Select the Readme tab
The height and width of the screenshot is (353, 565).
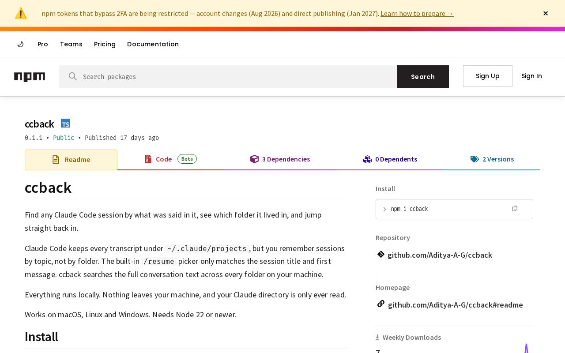(71, 160)
